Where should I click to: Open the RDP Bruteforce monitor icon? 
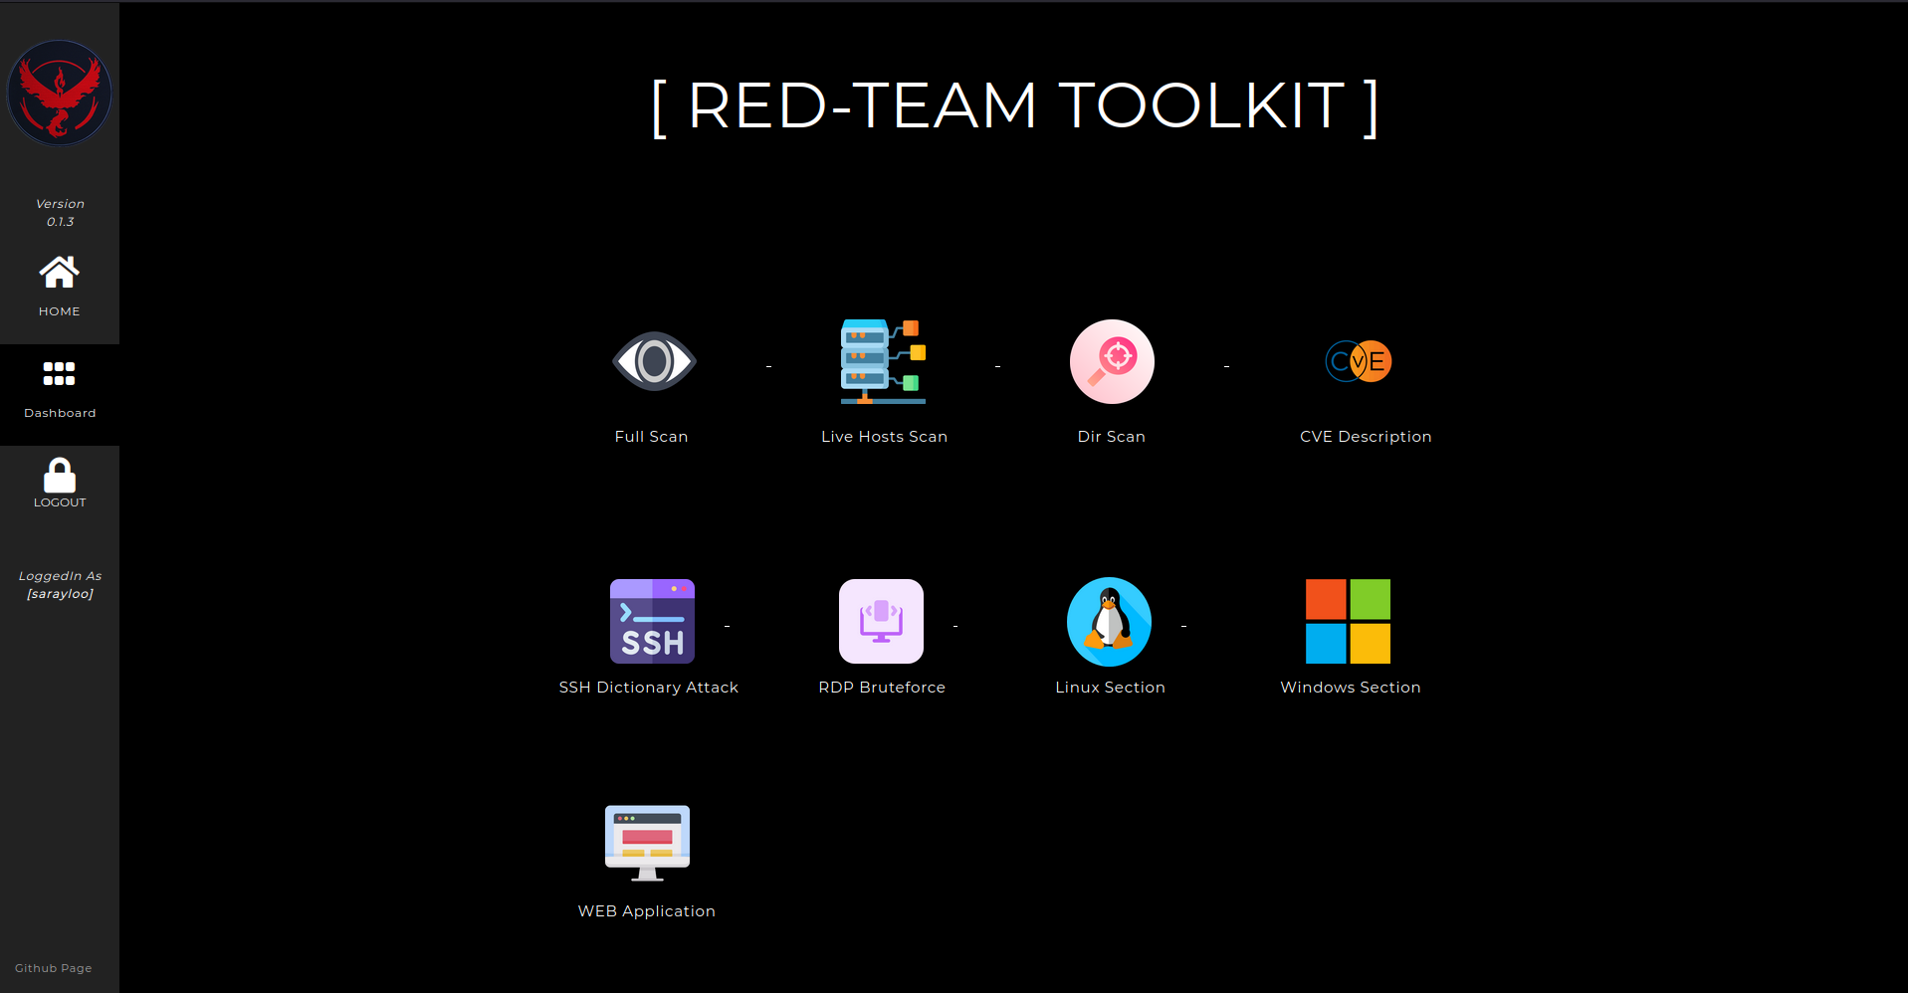[x=881, y=621]
